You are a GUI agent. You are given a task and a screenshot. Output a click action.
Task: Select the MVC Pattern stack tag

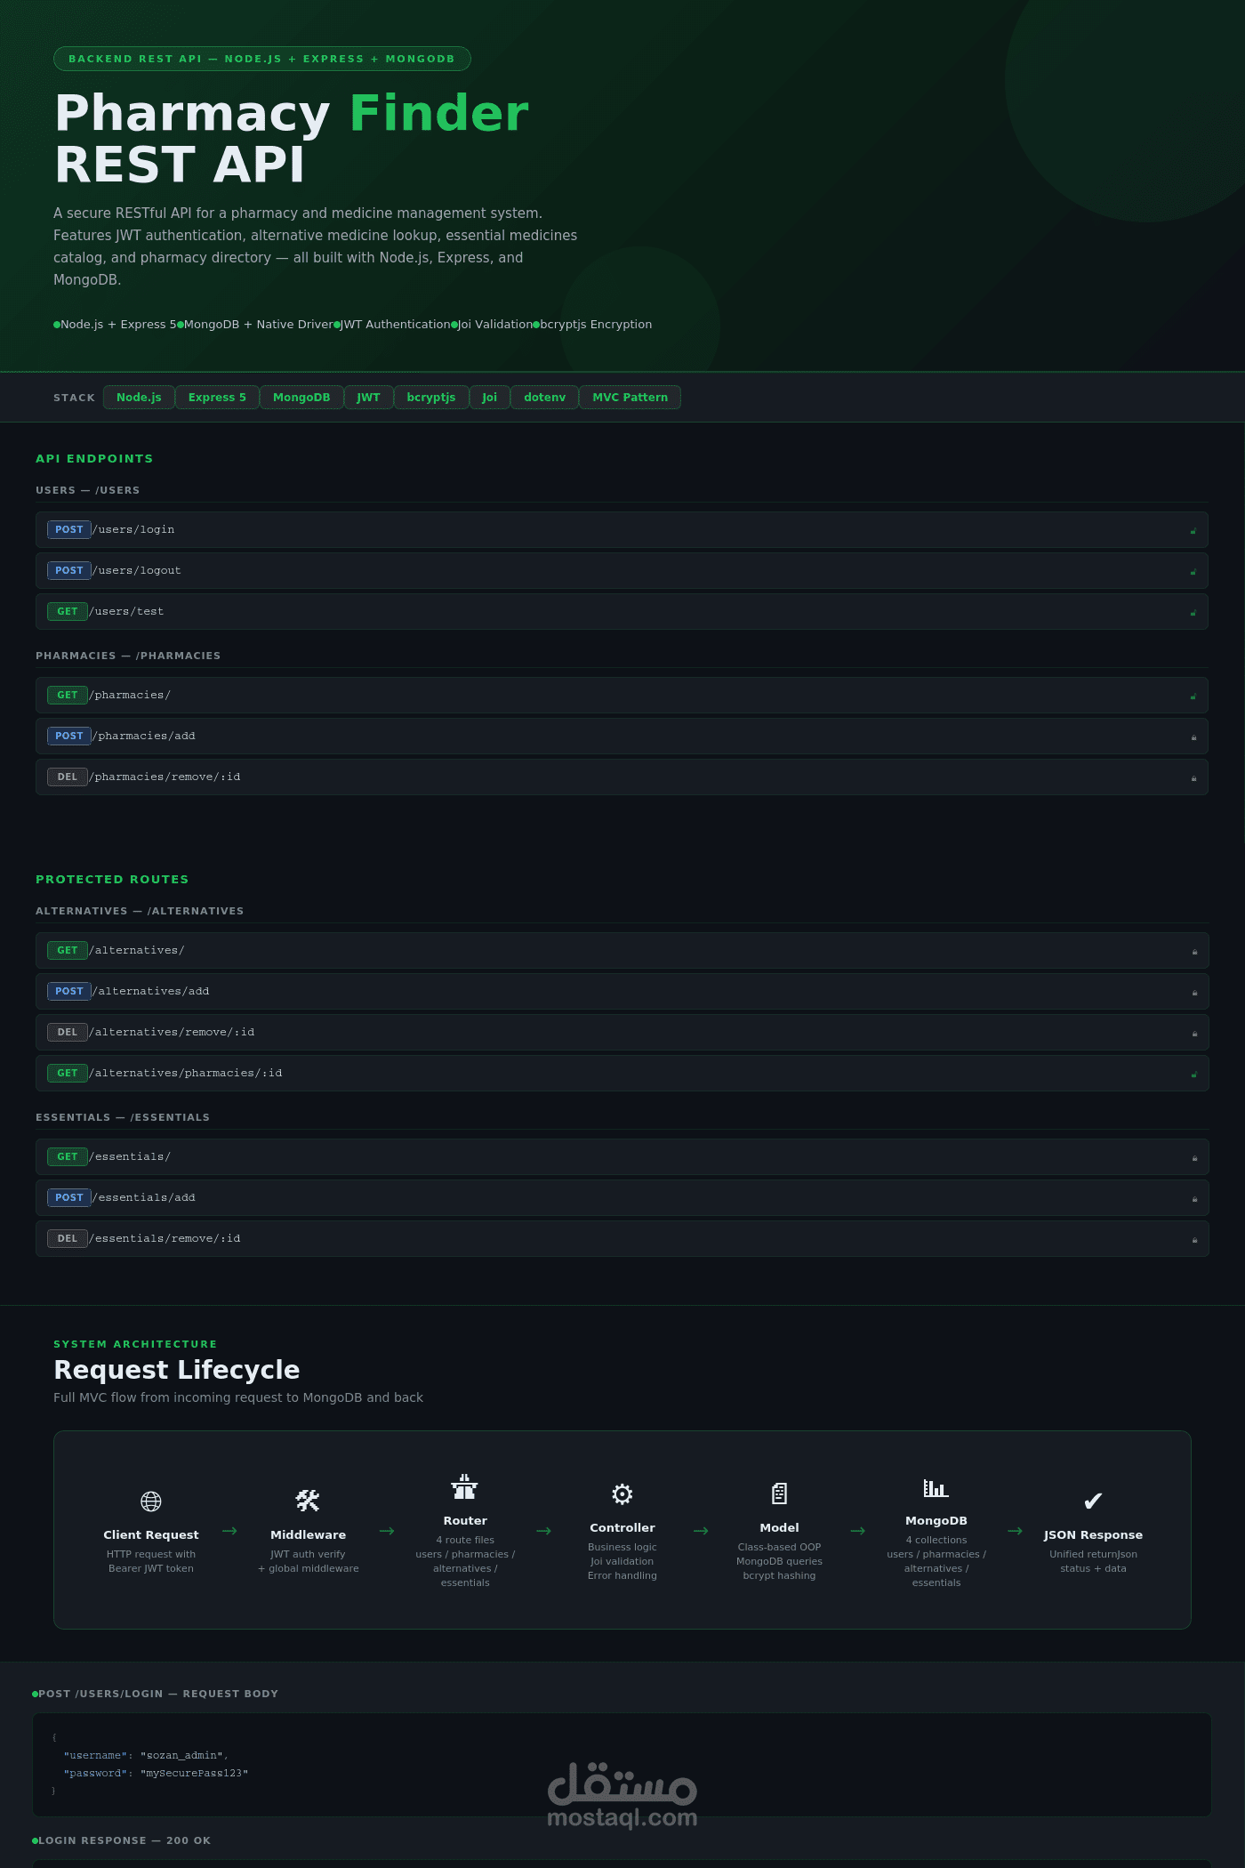coord(630,398)
